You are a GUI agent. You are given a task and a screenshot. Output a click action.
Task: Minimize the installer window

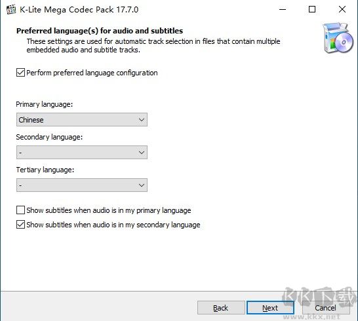tap(283, 9)
